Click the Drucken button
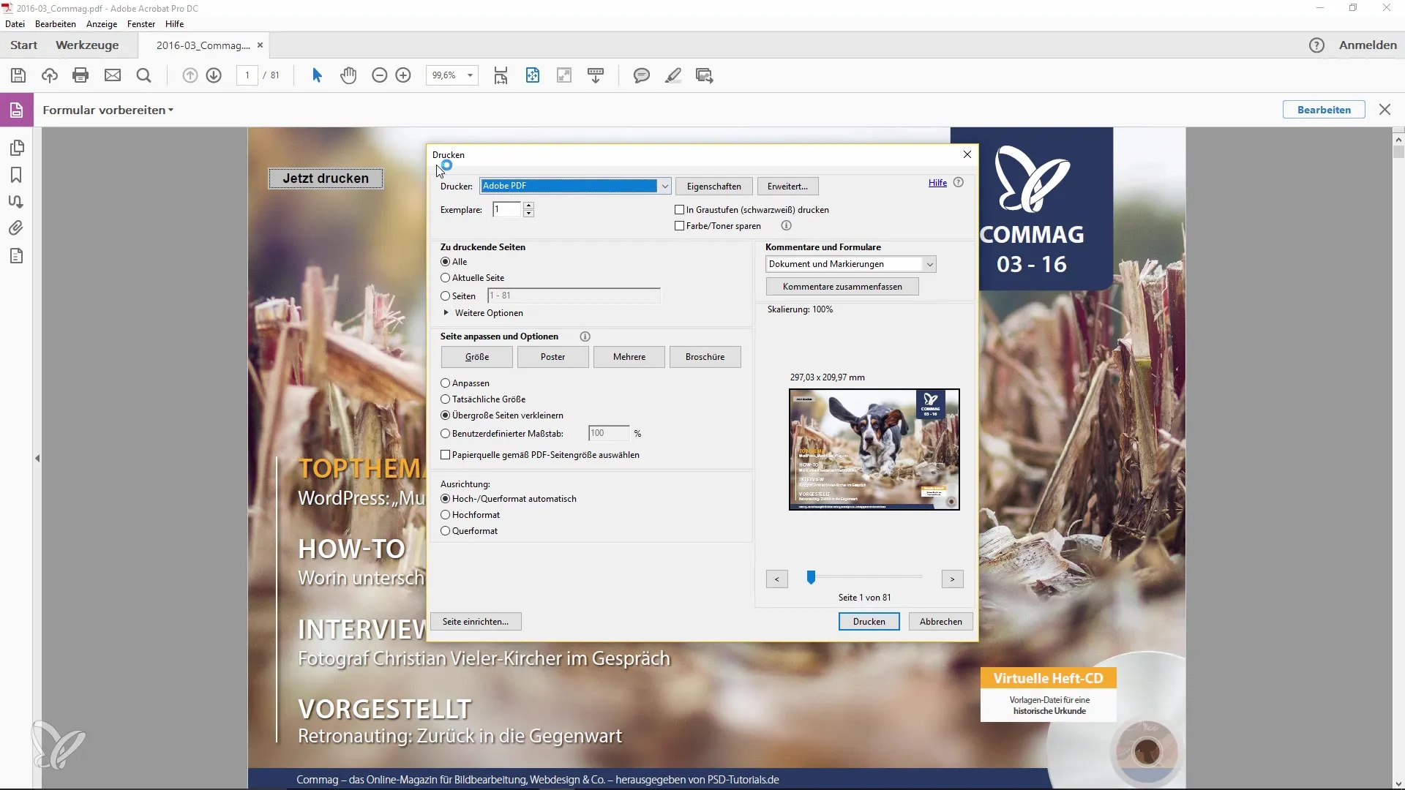The width and height of the screenshot is (1405, 790). coord(869,622)
